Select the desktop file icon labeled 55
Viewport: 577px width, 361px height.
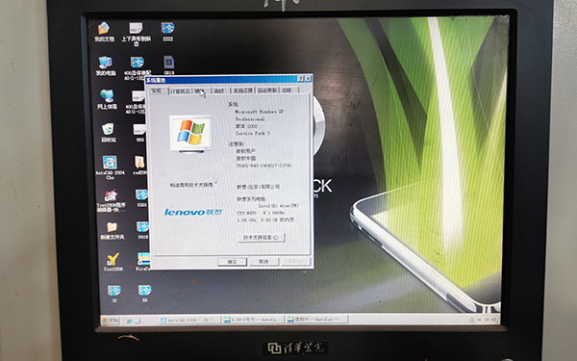(144, 294)
